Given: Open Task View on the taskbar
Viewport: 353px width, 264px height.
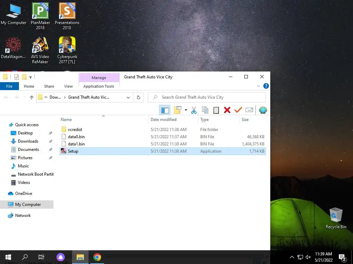Looking at the screenshot, I should pos(41,257).
